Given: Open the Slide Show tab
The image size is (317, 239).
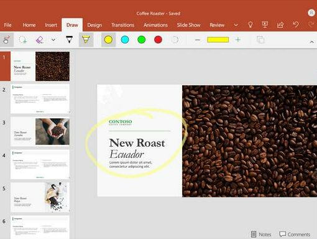Looking at the screenshot, I should pyautogui.click(x=188, y=25).
